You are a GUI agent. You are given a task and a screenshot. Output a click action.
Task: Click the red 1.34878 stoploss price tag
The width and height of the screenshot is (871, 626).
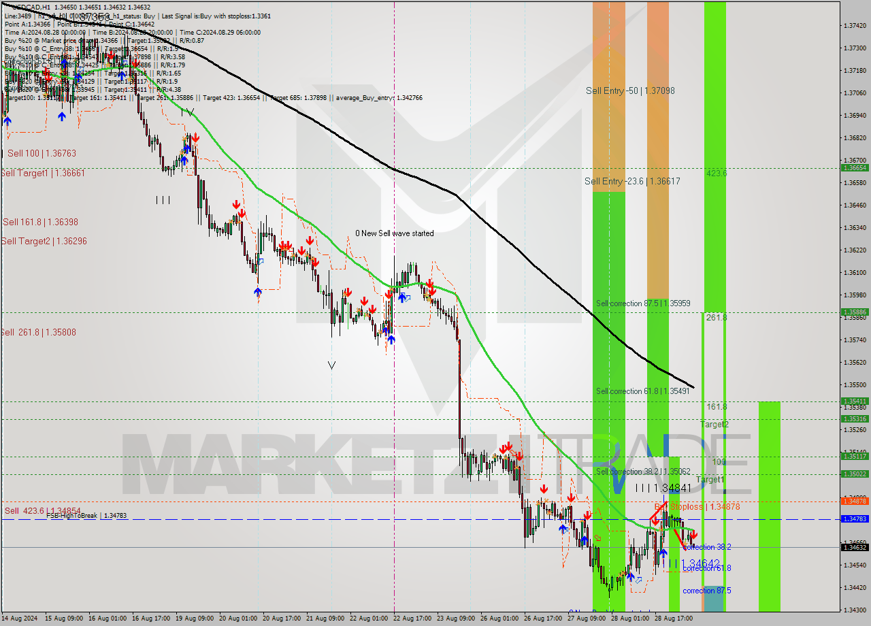(x=854, y=501)
